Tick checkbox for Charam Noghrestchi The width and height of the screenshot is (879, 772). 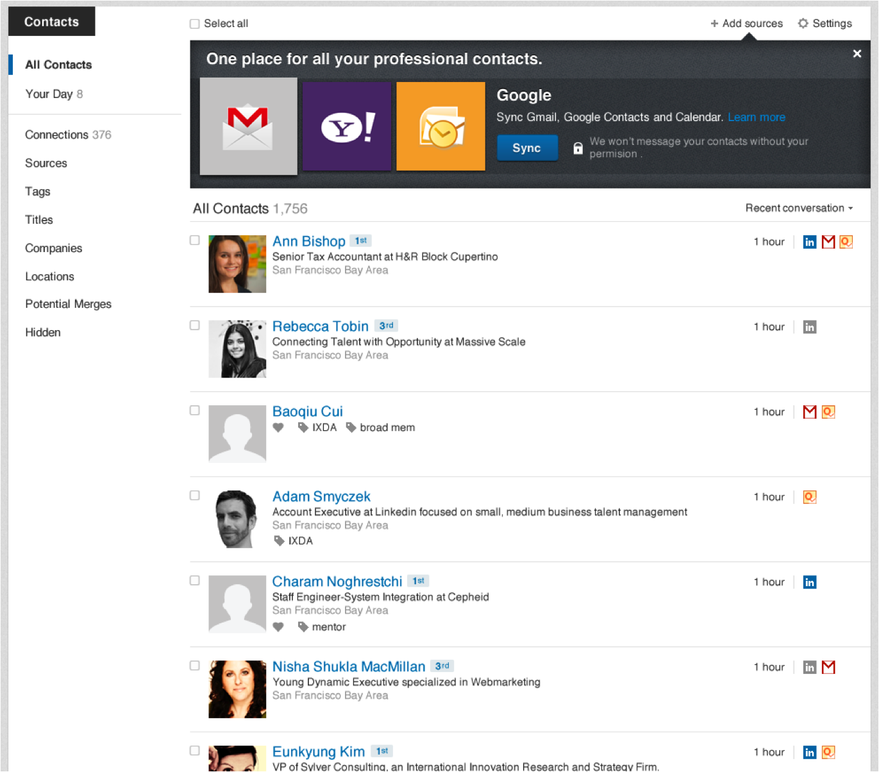point(195,581)
